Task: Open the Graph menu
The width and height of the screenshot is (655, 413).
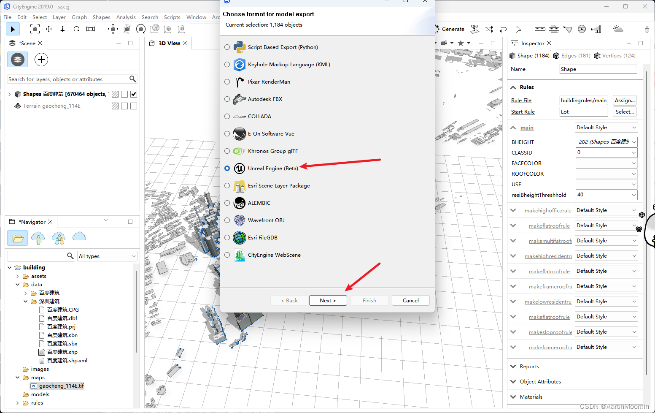Action: click(x=79, y=17)
